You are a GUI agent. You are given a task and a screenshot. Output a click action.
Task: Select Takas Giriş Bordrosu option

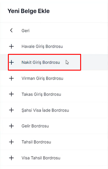point(41,94)
